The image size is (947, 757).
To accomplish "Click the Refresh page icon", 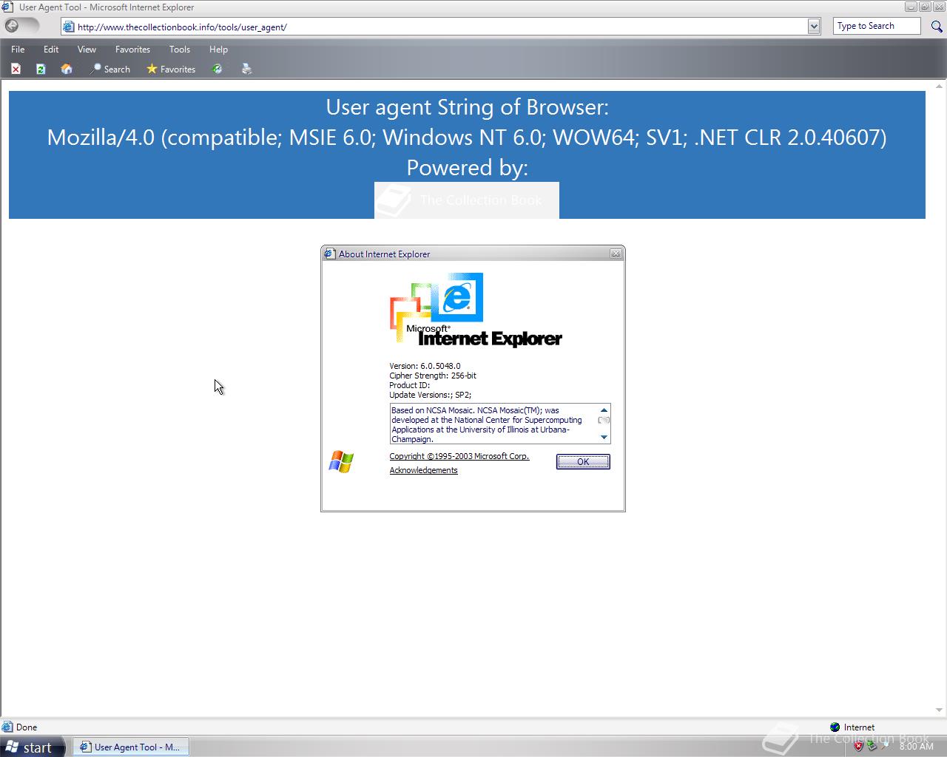I will [x=41, y=69].
